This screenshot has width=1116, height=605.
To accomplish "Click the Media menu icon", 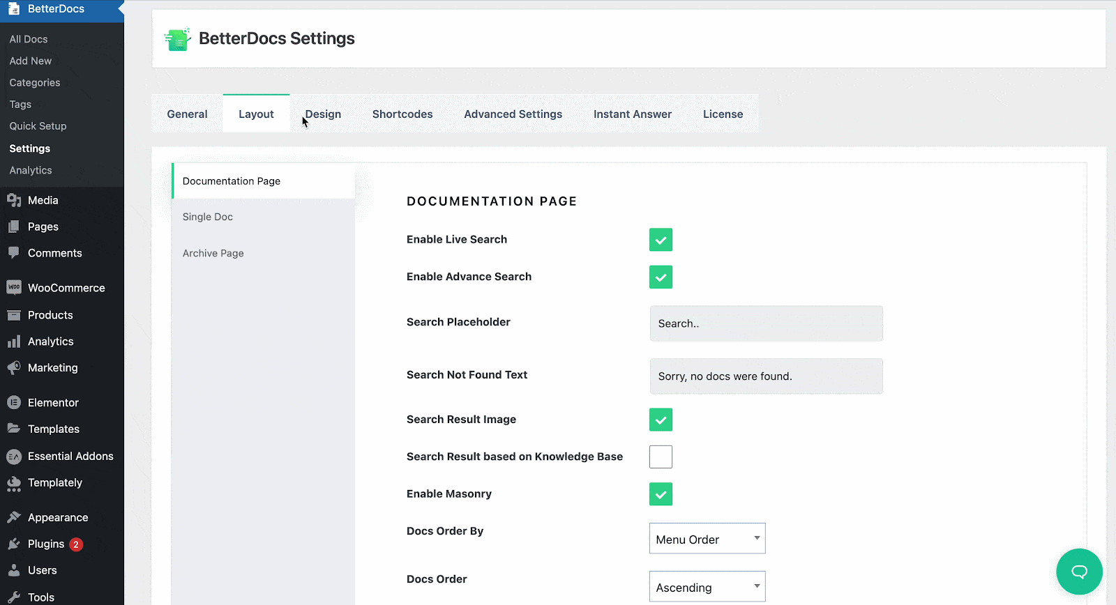I will [x=14, y=201].
